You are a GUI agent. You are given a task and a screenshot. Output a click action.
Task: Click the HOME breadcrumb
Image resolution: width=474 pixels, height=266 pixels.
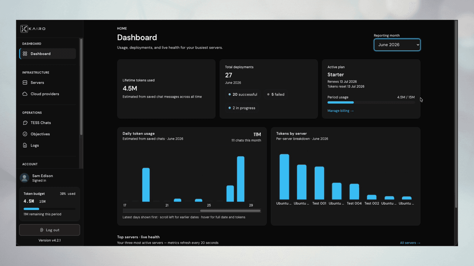pyautogui.click(x=122, y=28)
